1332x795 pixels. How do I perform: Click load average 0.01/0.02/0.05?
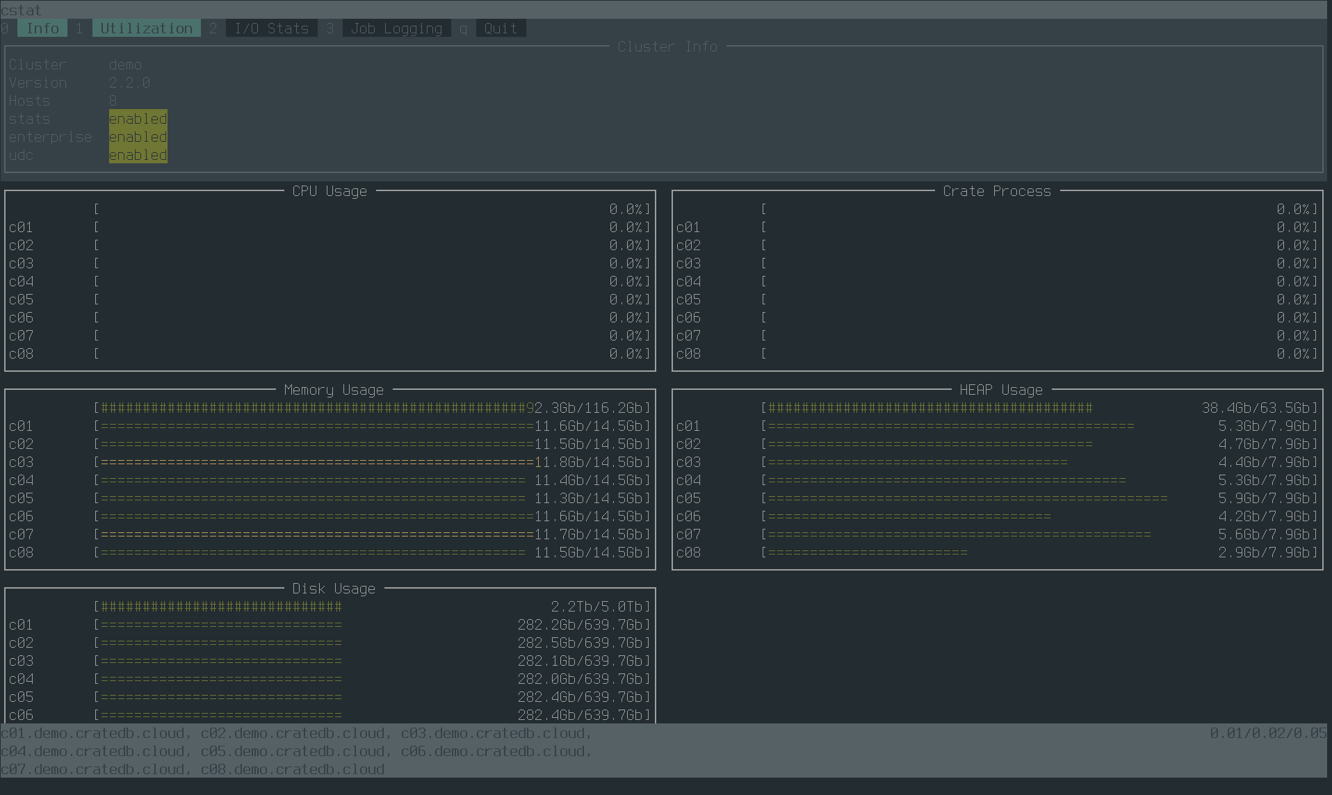coord(1268,733)
